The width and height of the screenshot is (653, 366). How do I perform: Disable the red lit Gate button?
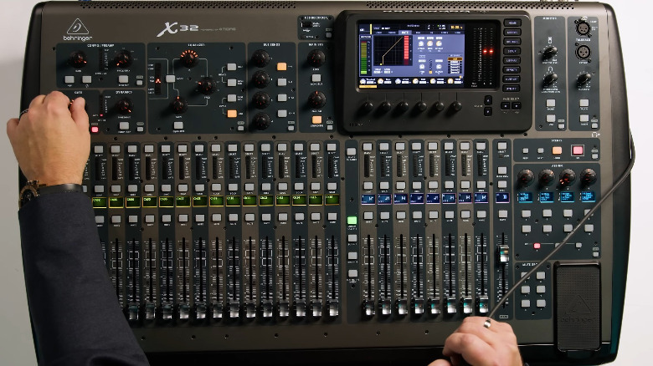coord(95,130)
